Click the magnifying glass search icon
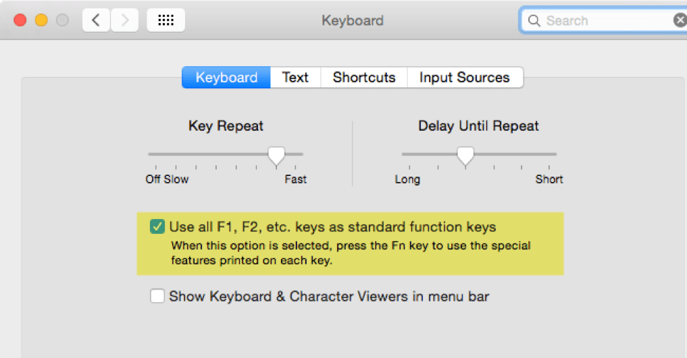687x358 pixels. pyautogui.click(x=534, y=20)
